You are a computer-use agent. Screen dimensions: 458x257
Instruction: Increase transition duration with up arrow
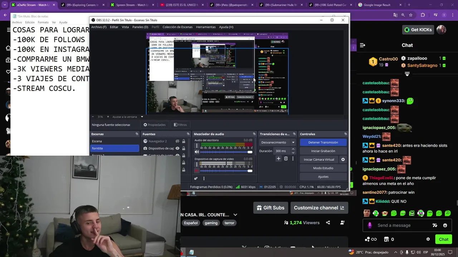pyautogui.click(x=293, y=149)
